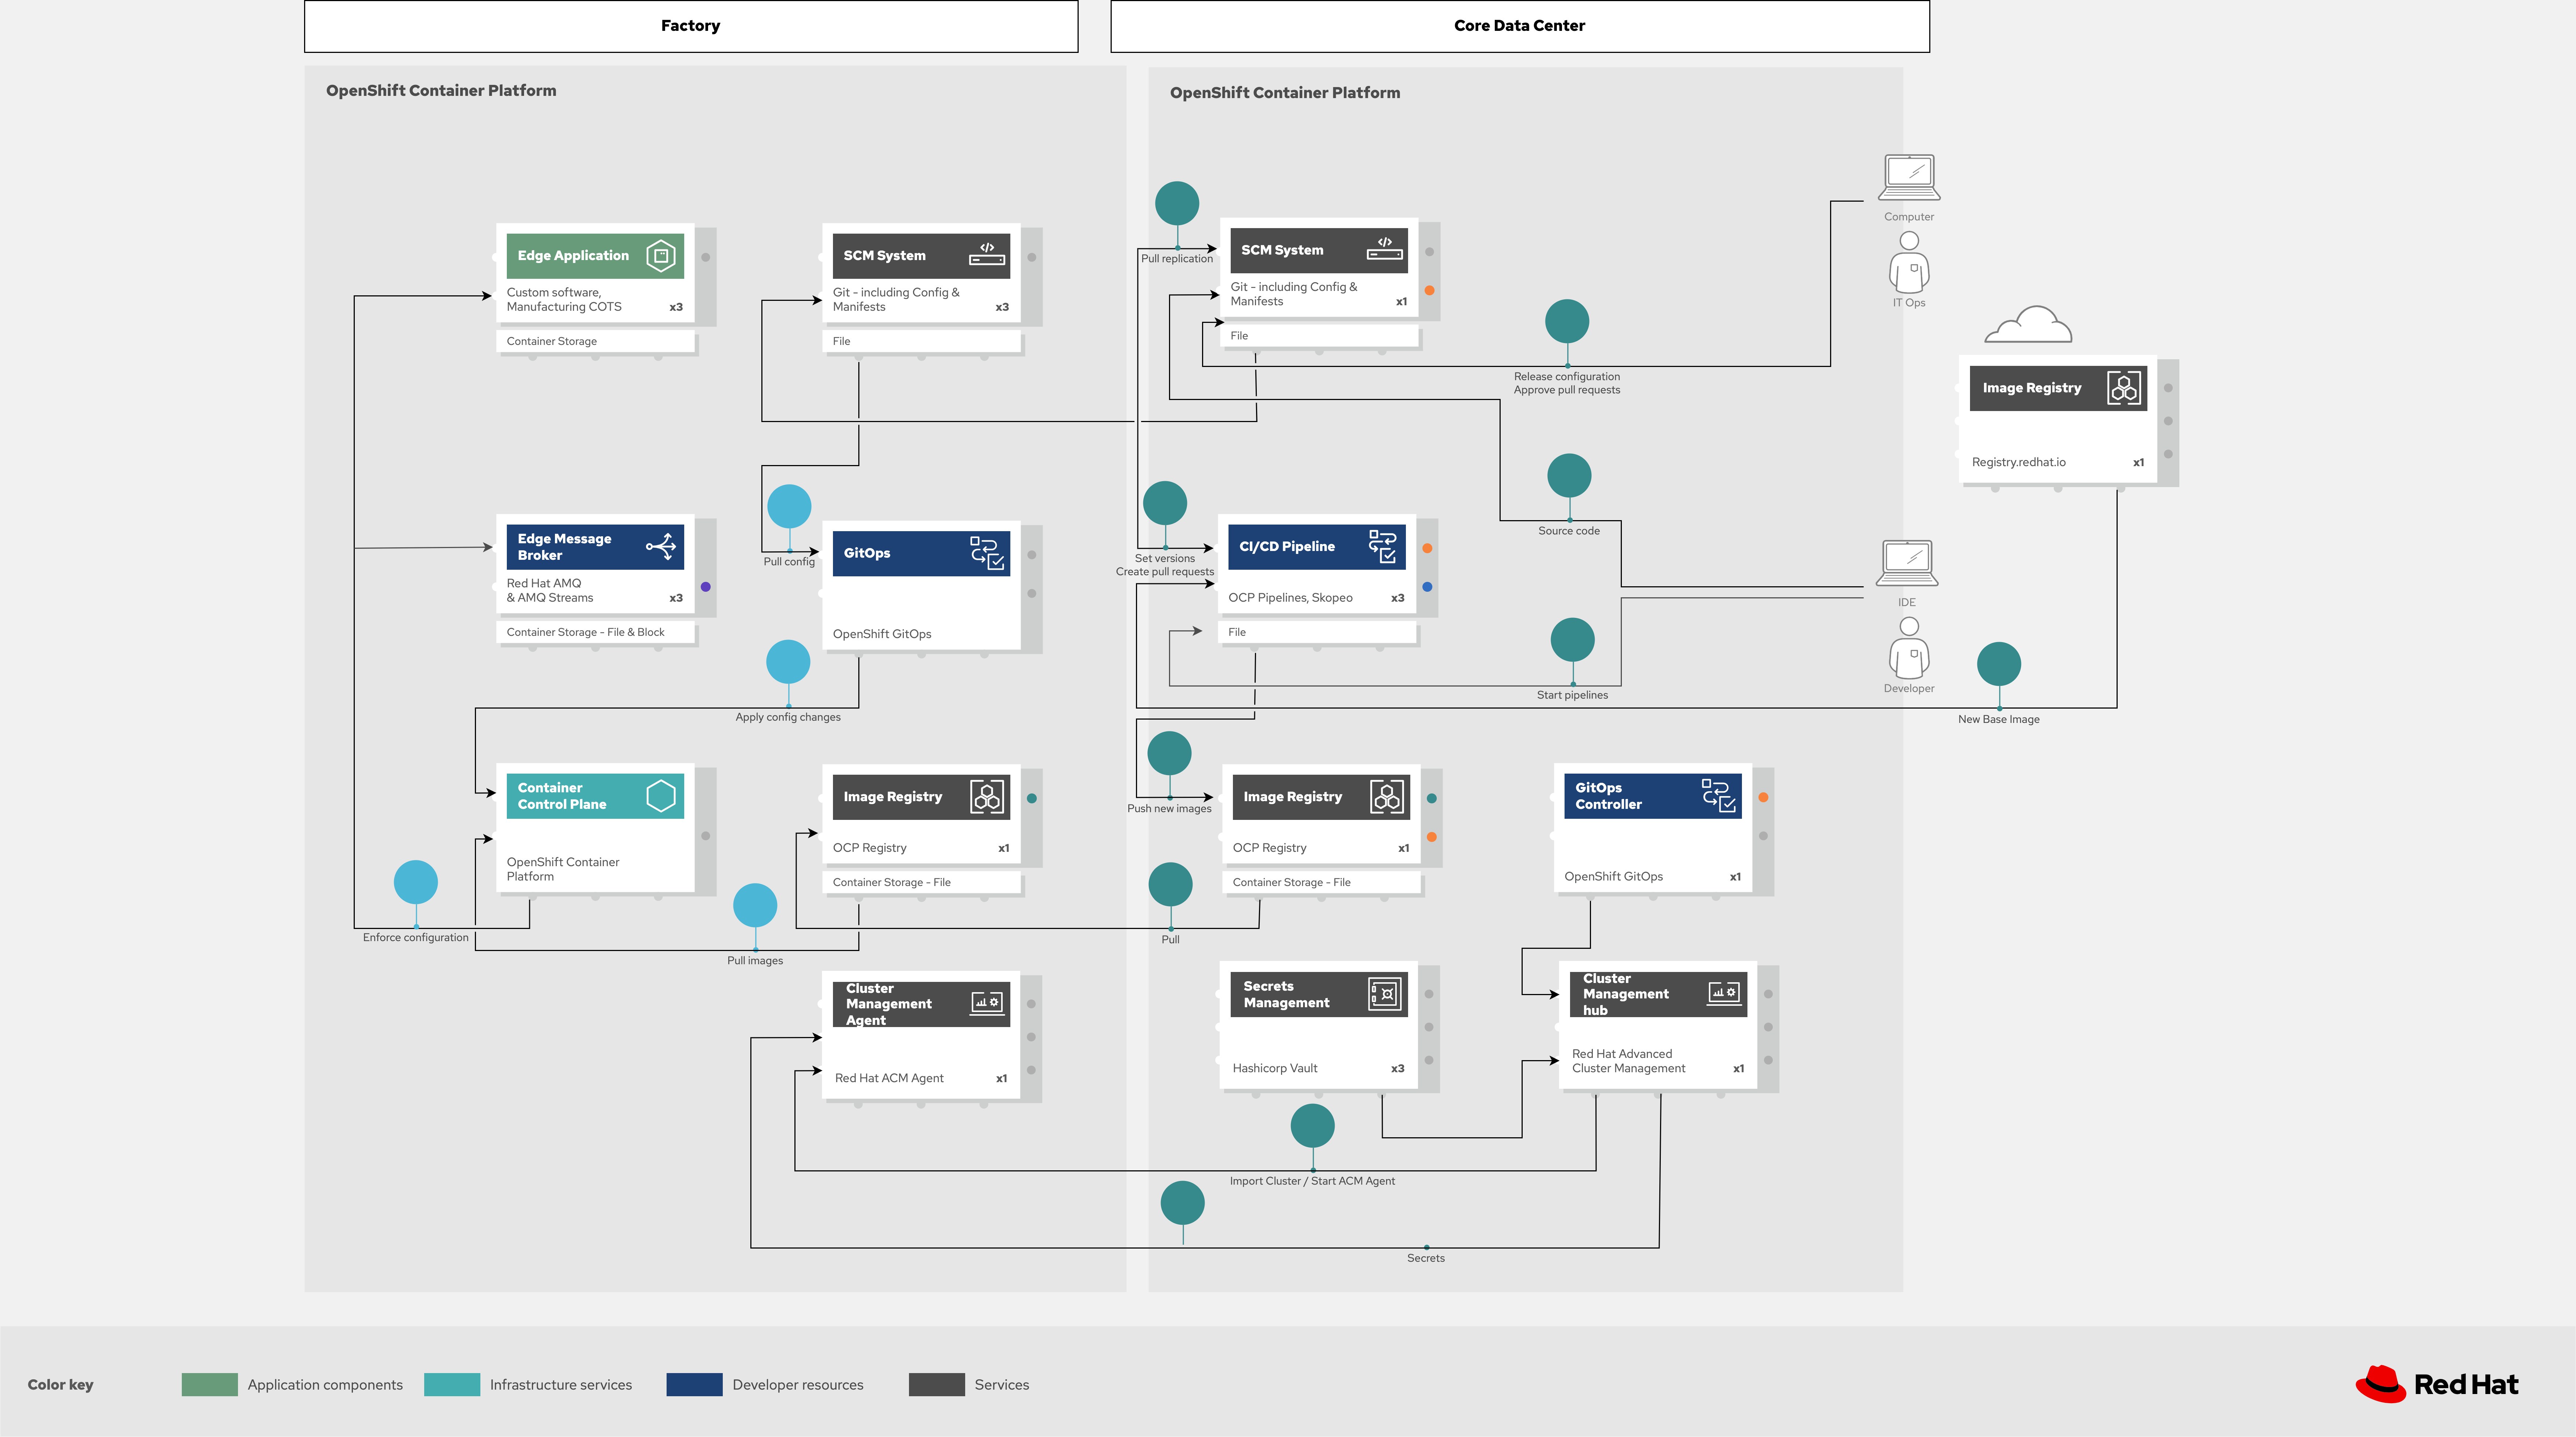Click the "Hashicorp Vault" text
Image resolution: width=2576 pixels, height=1437 pixels.
coord(1275,1068)
